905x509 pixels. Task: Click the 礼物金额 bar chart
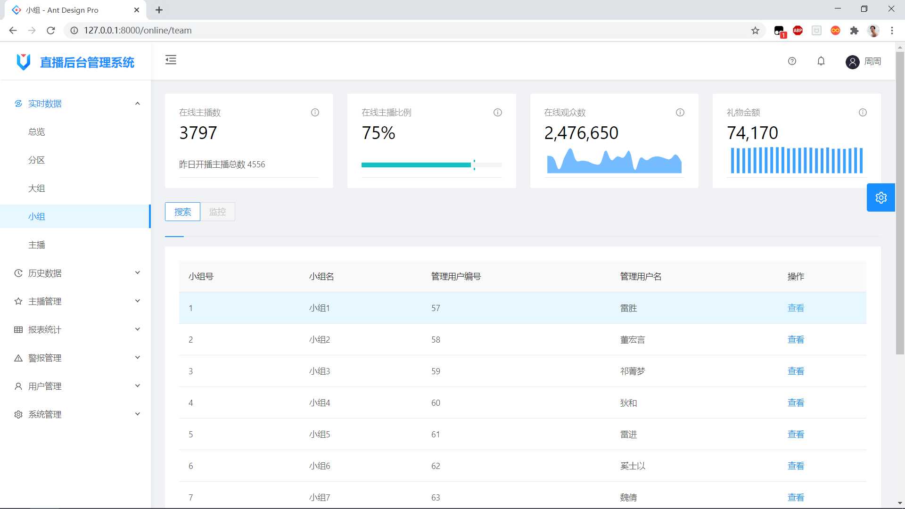[x=797, y=161]
